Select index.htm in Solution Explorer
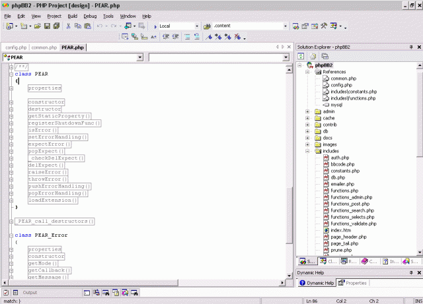Image resolution: width=423 pixels, height=304 pixels. (x=341, y=230)
